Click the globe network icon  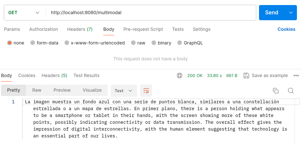(x=180, y=76)
